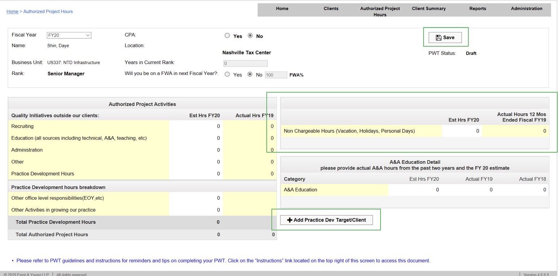Open Authorized Project Hours menu item

(380, 12)
